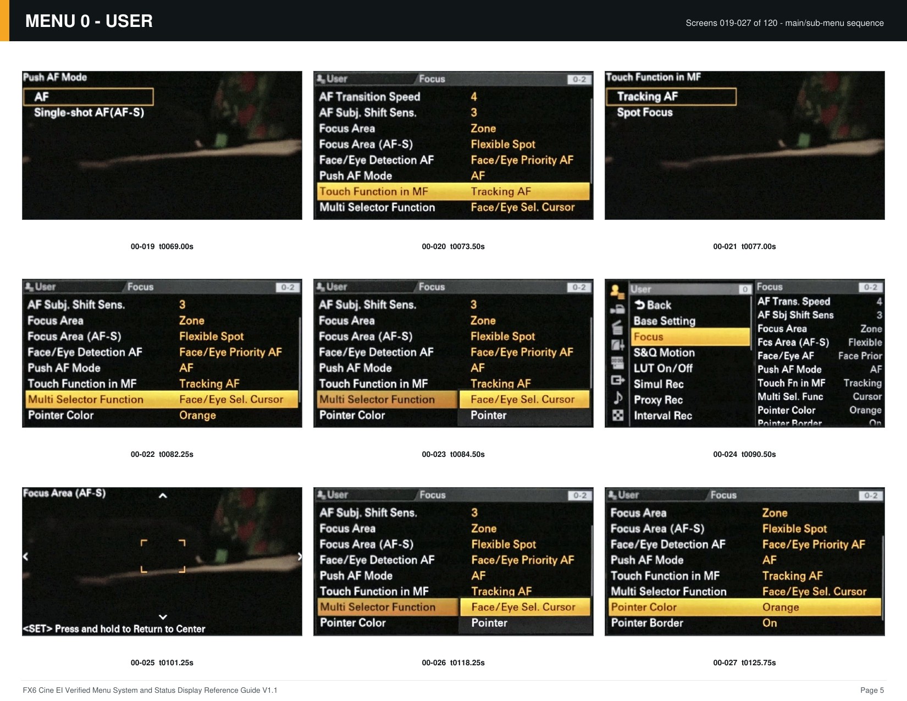The width and height of the screenshot is (907, 701).
Task: Open Interval Rec in the screen 00-024 User menu
Action: 663,416
